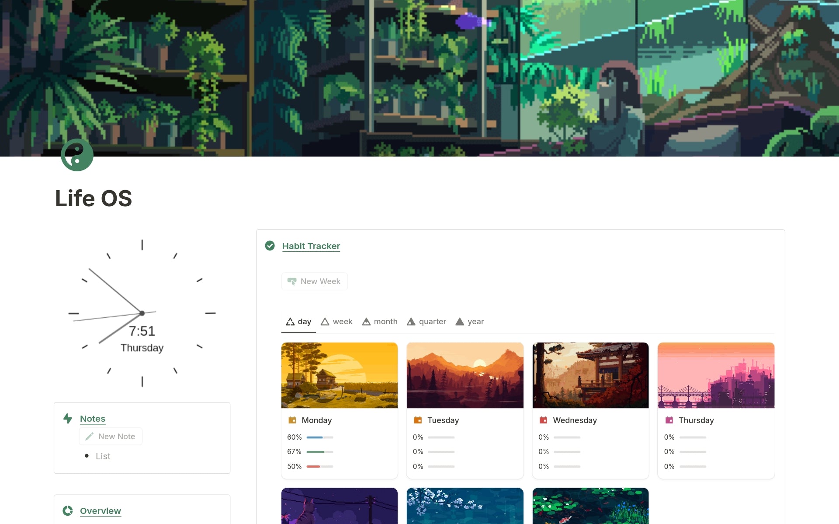Click the triangle icon of day tab
The width and height of the screenshot is (839, 524).
(x=290, y=322)
